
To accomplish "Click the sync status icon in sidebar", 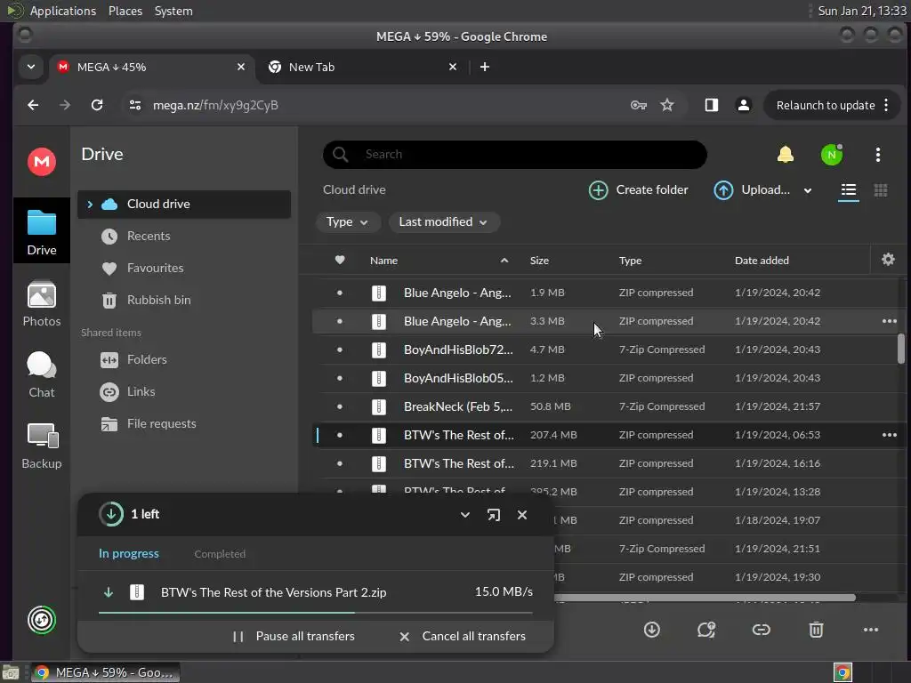I will tap(42, 620).
